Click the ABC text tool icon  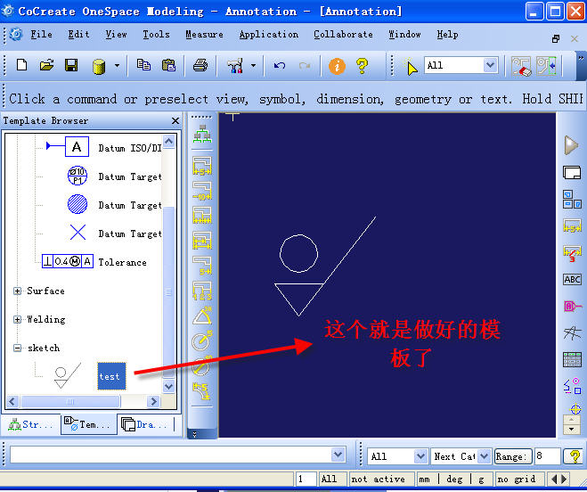(572, 280)
